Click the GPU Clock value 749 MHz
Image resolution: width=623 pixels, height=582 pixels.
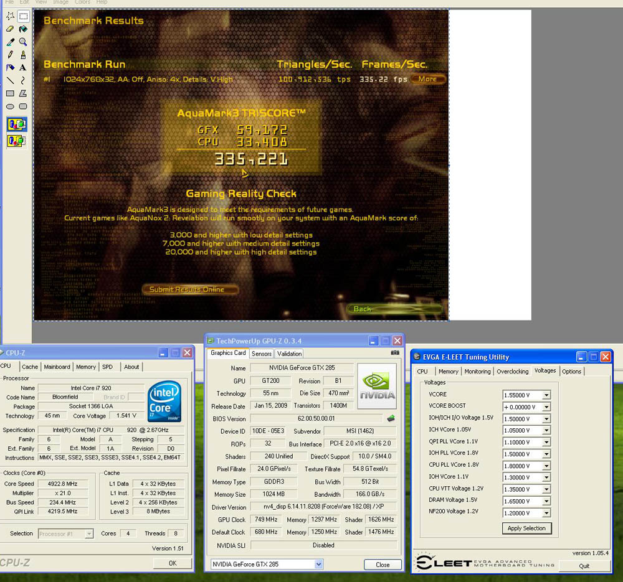[x=266, y=519]
